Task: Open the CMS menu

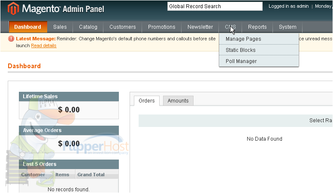Action: 230,27
